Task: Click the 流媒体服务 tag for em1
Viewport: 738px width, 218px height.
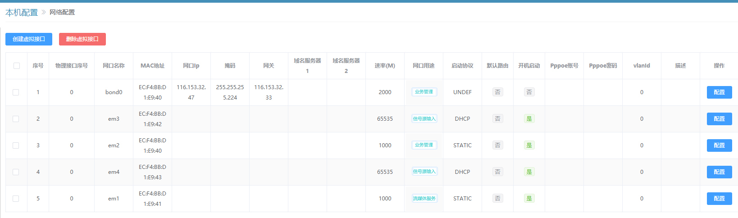Action: [424, 199]
